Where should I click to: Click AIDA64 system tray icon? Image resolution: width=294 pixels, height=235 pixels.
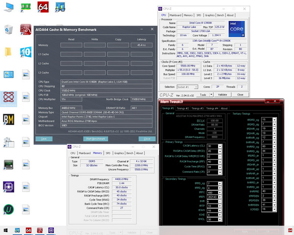(290, 230)
